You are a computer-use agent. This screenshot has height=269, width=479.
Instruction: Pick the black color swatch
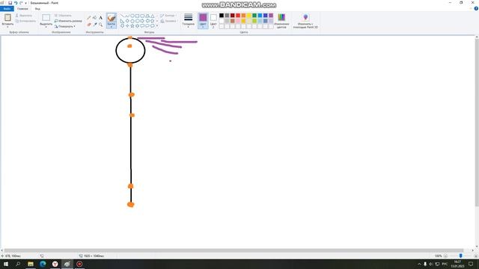click(x=222, y=16)
